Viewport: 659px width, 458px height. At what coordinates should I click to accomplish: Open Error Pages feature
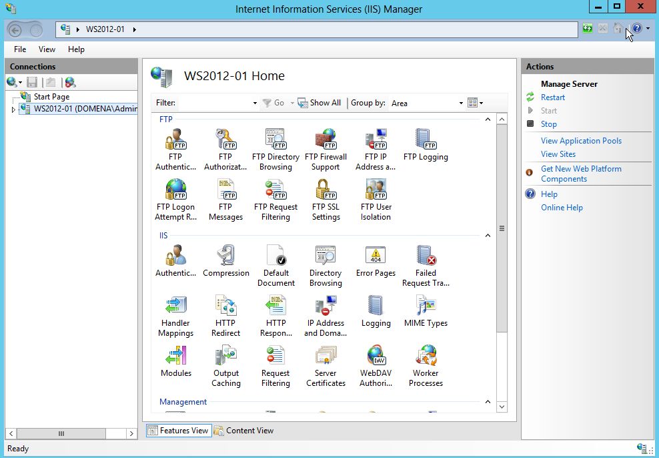pos(376,261)
